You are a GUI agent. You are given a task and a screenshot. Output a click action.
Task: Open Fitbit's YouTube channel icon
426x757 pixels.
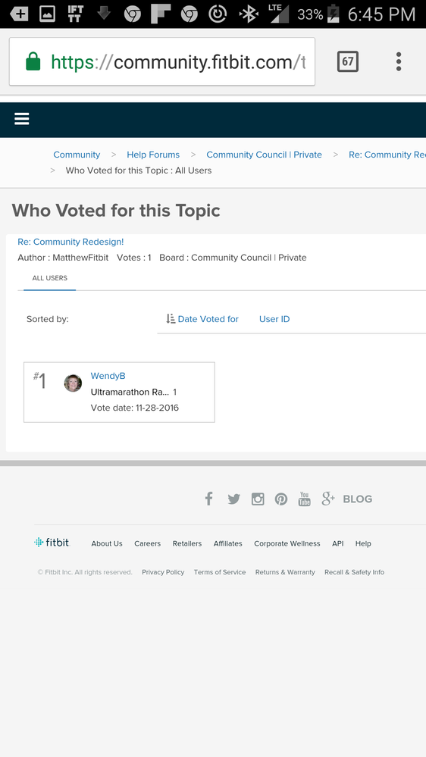304,499
